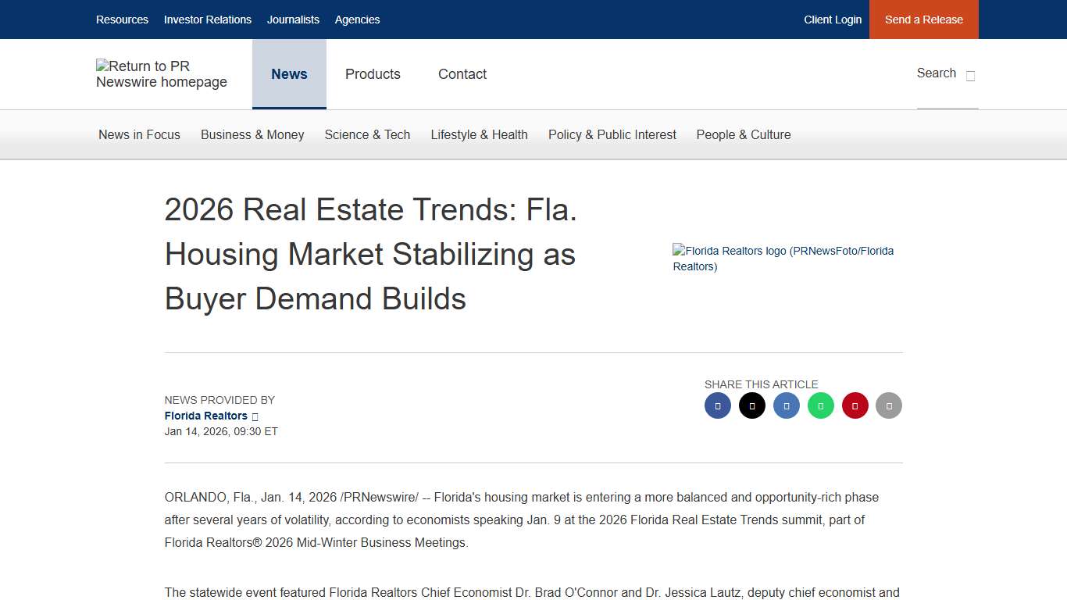Open the People & Culture category

[743, 134]
